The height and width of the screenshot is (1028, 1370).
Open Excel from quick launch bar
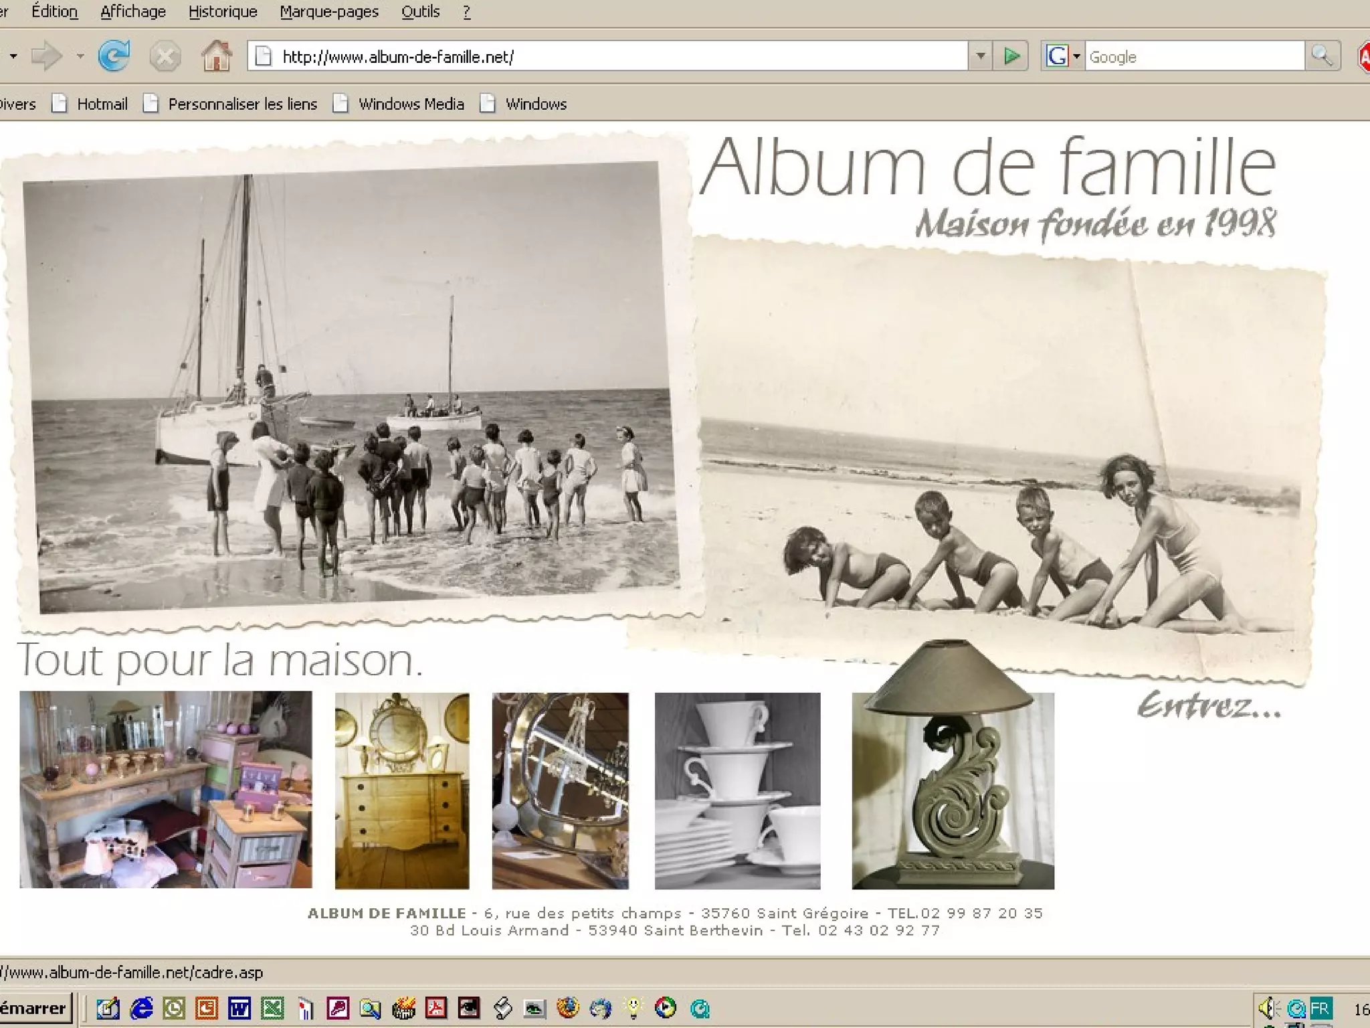[x=272, y=1008]
